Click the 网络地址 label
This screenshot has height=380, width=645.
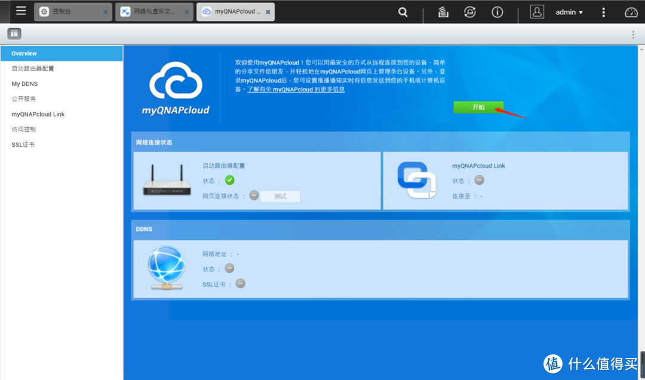pos(215,254)
